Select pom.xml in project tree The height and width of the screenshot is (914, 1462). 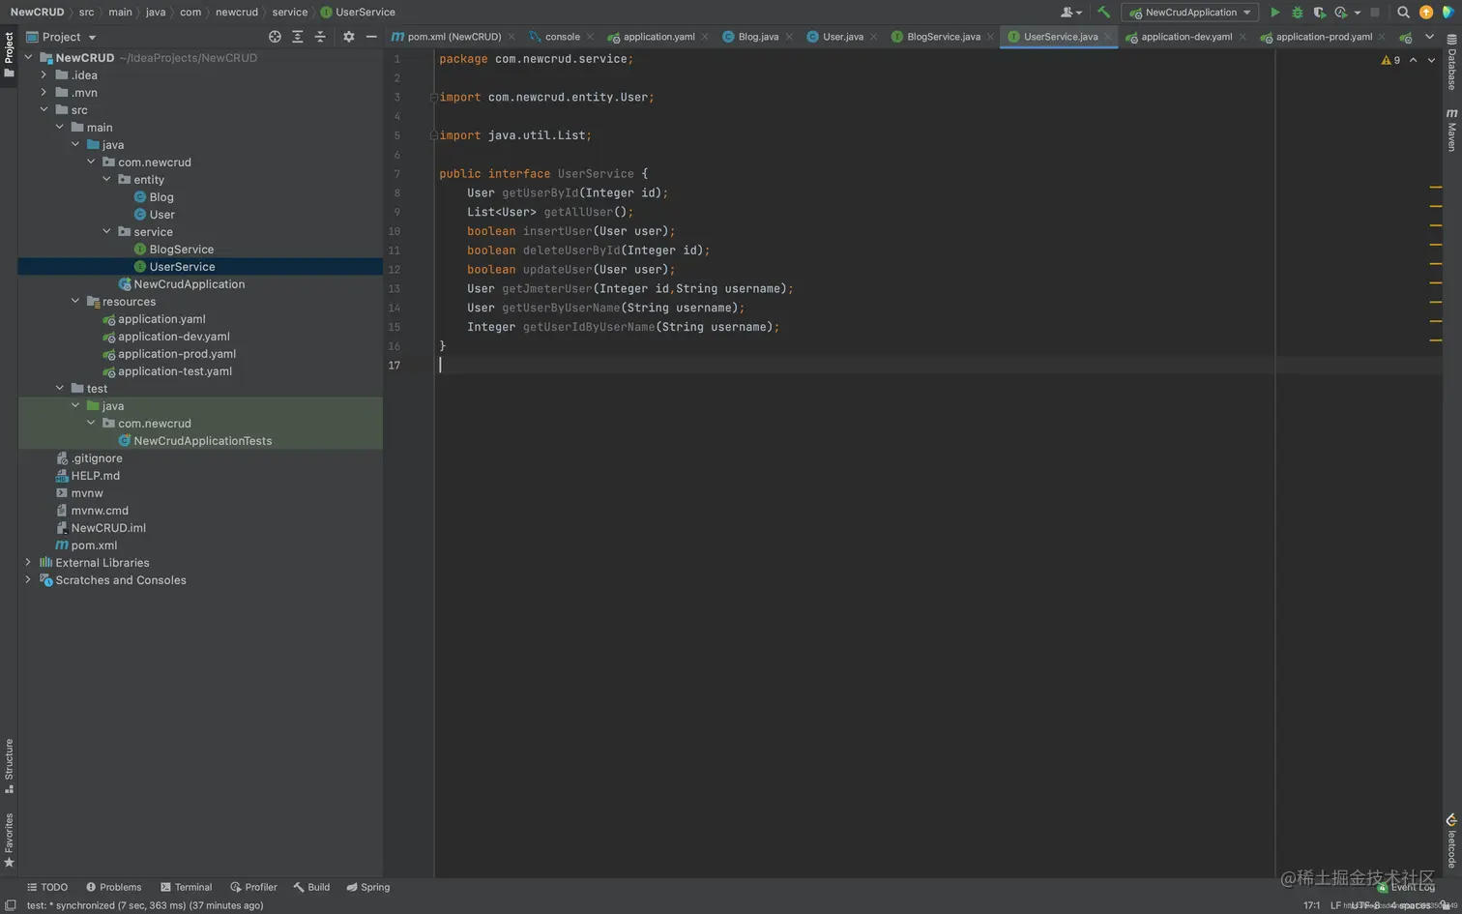(x=94, y=545)
